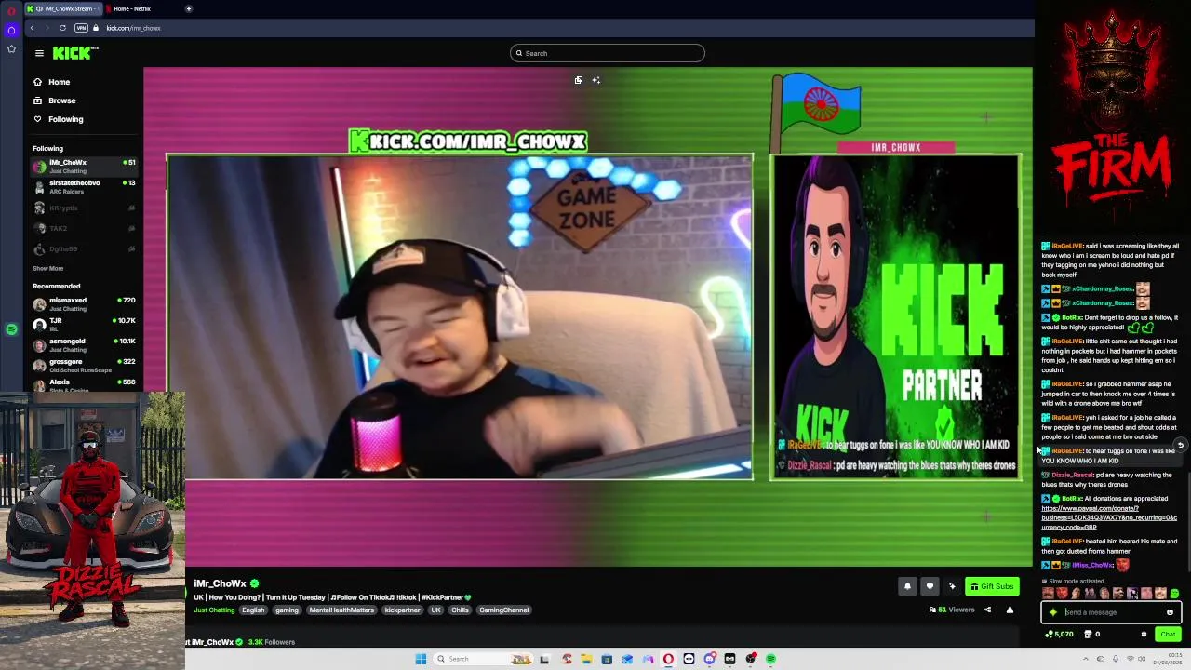
Task: Open recommended channel asmongold
Action: click(x=84, y=344)
